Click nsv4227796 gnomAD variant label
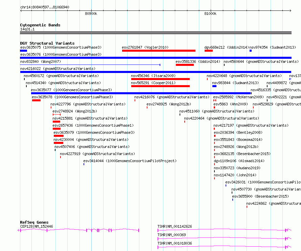Screen dimensions: 301x251 tap(88, 104)
